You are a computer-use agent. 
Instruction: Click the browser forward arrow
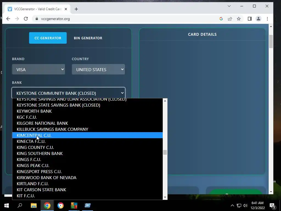pos(17,19)
